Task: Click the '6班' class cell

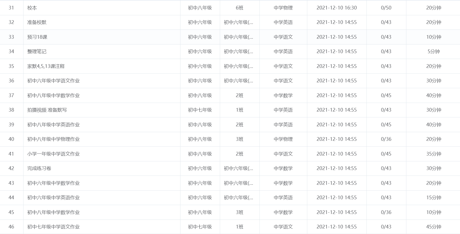Action: coord(239,8)
